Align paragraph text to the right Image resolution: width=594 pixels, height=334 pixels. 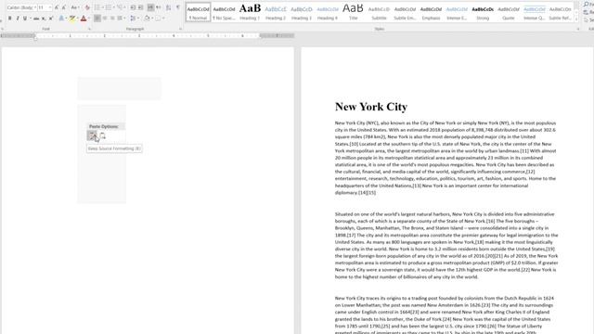(112, 19)
